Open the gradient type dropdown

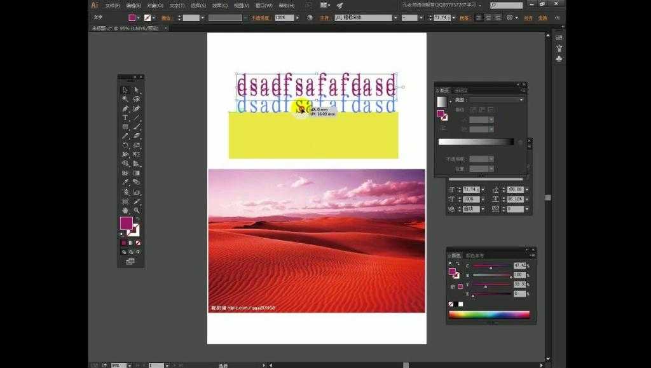click(521, 100)
